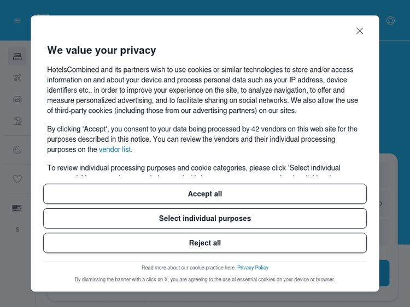Select the Hotels bed icon in sidebar
Image resolution: width=410 pixels, height=307 pixels.
(17, 56)
